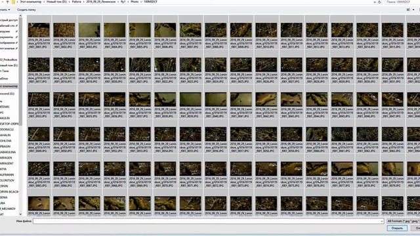Select thumbnail of file 0007.JPG

(x=190, y=30)
